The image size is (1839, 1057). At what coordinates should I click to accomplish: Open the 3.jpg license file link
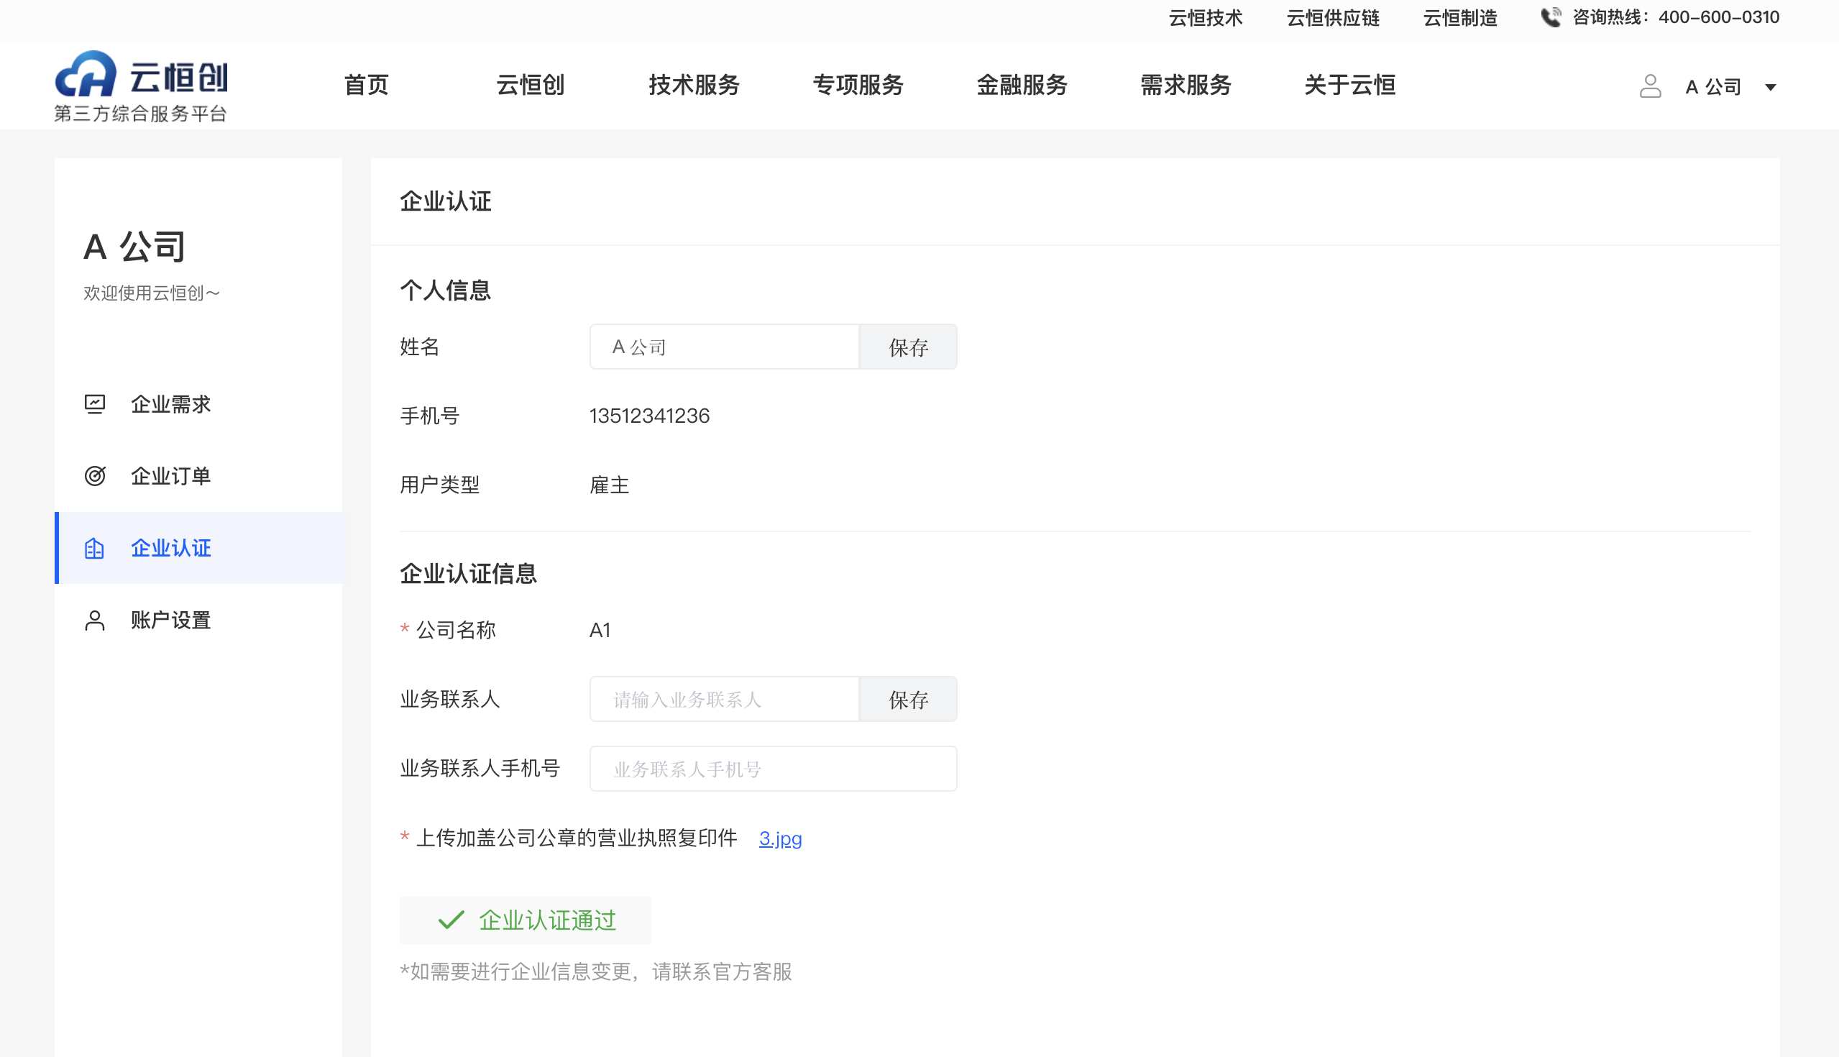780,838
